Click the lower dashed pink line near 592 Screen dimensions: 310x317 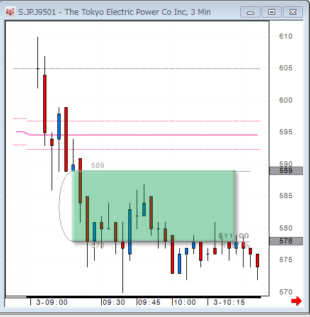pos(144,149)
